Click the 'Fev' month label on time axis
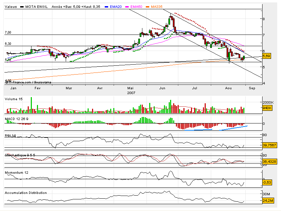 37,88
